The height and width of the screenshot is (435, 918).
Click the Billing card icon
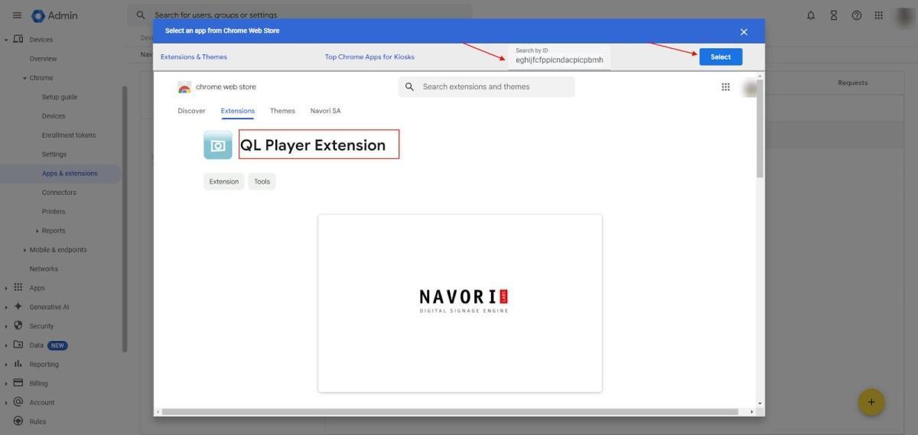18,383
